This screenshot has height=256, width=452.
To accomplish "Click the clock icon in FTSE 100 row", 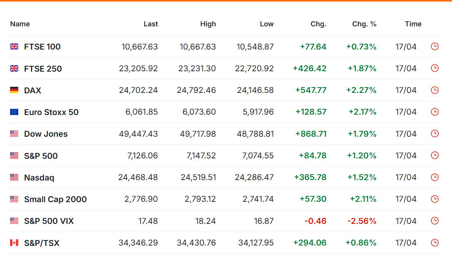I will coord(435,46).
